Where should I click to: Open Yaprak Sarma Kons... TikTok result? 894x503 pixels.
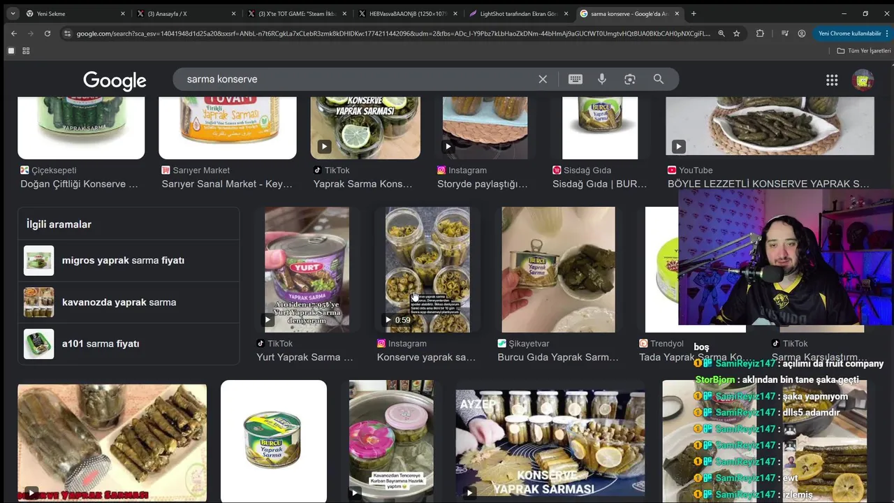click(362, 184)
